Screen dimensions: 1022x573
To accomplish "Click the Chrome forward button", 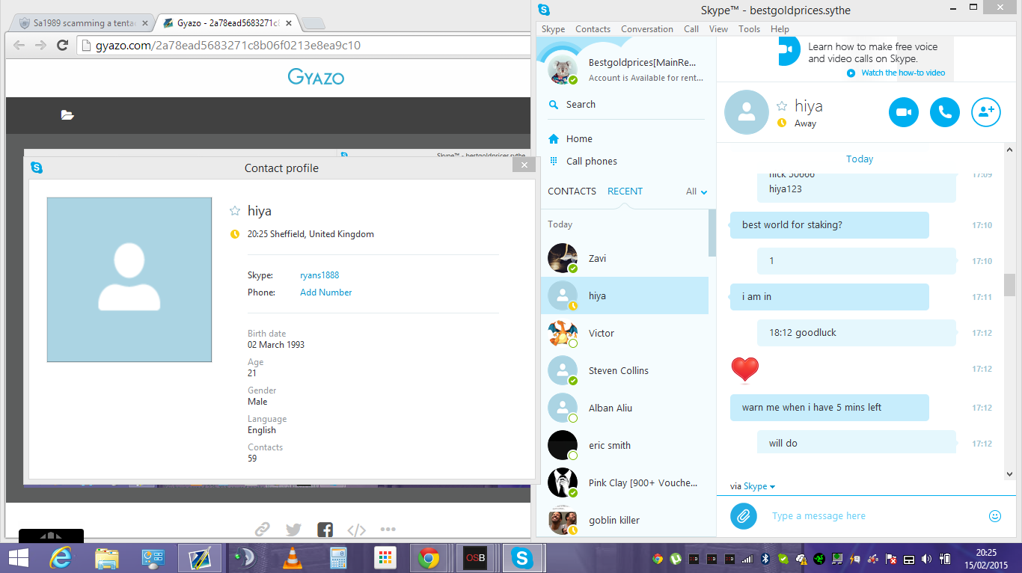I will click(41, 45).
